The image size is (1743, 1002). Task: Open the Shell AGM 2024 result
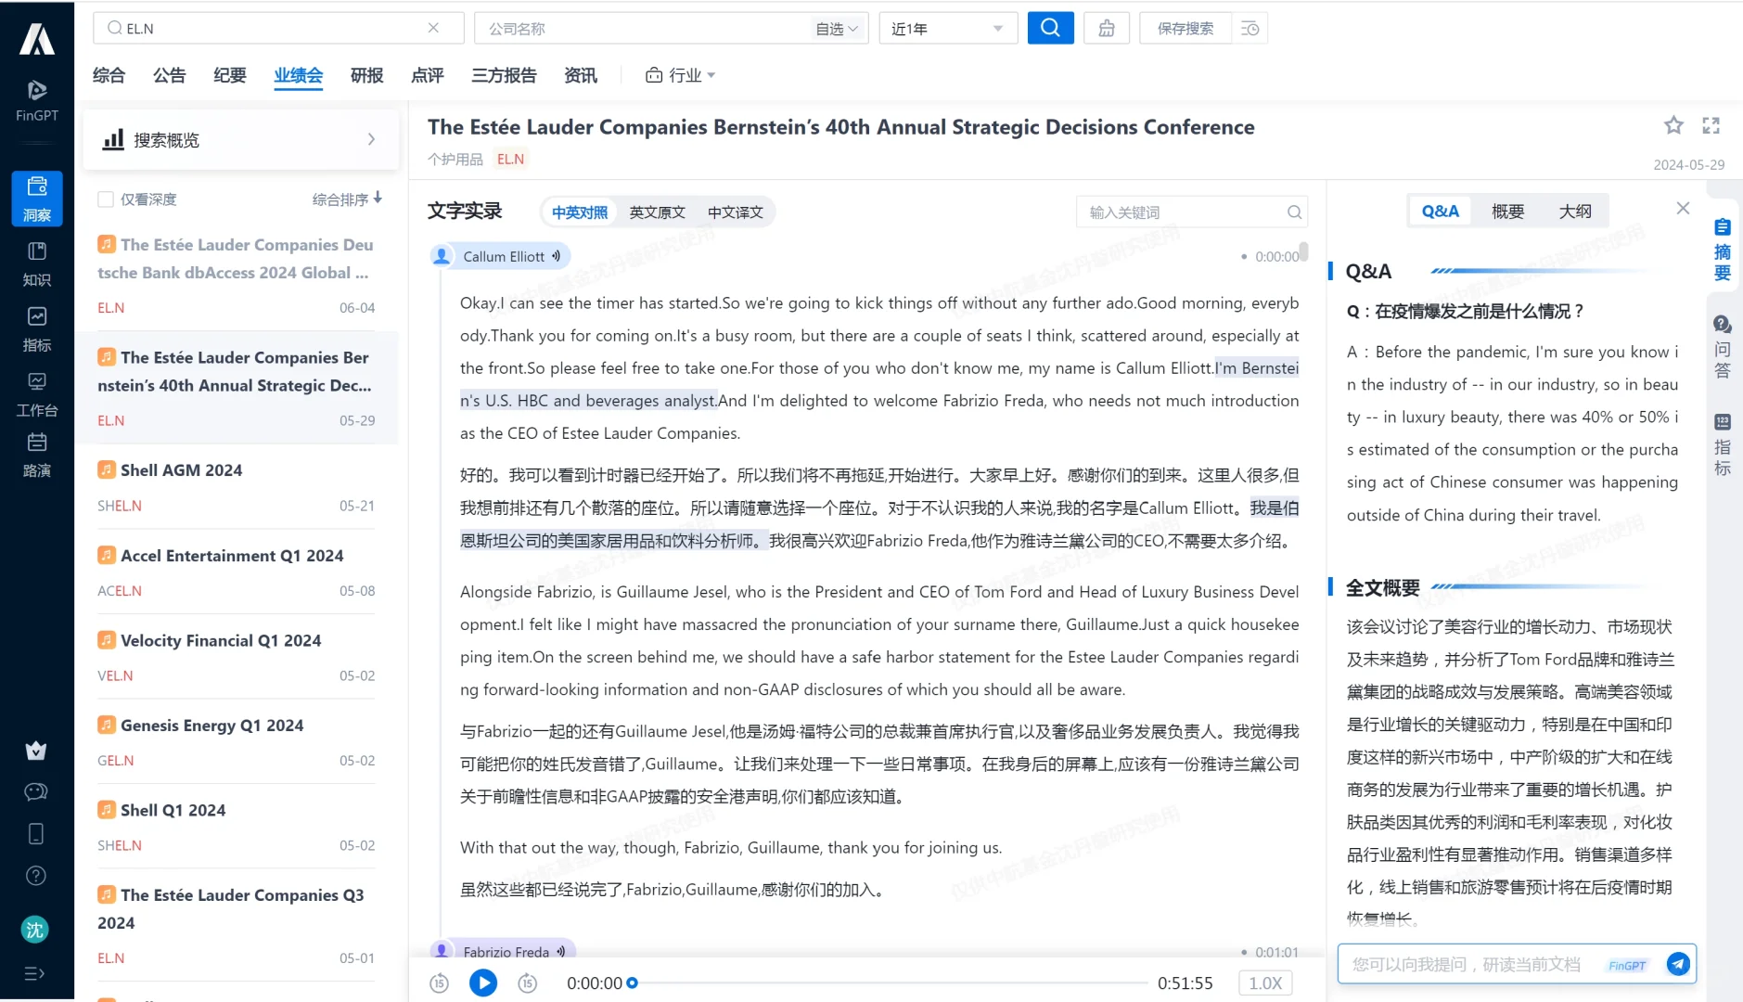[236, 486]
